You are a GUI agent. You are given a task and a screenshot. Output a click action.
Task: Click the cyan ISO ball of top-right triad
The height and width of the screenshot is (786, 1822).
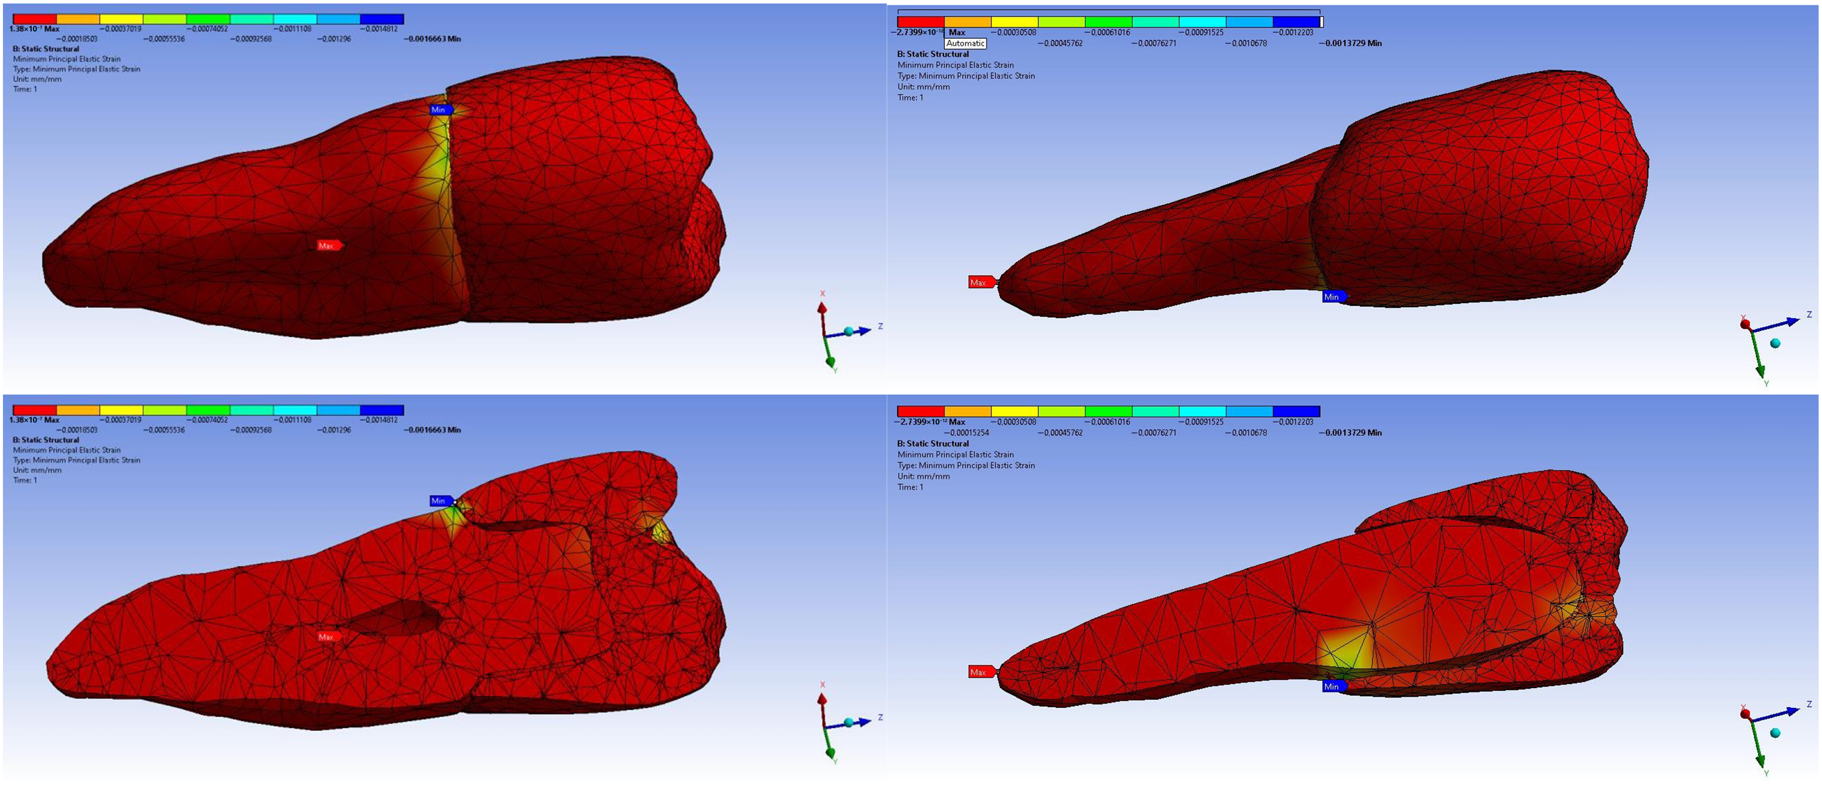pyautogui.click(x=1774, y=344)
